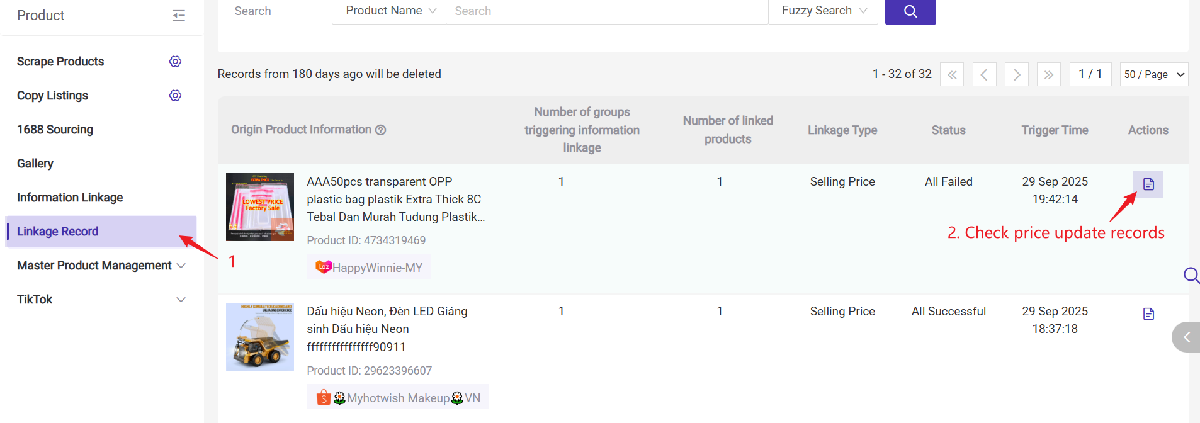Click the Origin Product Information help icon

click(x=381, y=130)
